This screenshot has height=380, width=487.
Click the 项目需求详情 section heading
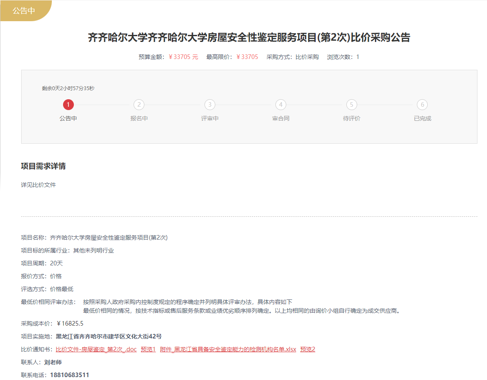tap(43, 167)
